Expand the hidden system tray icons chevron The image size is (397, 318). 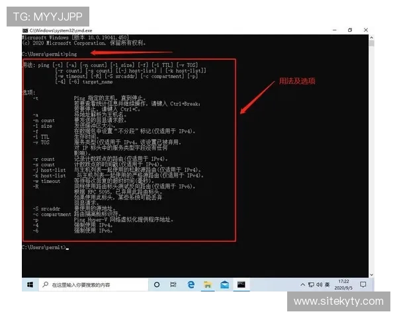(302, 285)
